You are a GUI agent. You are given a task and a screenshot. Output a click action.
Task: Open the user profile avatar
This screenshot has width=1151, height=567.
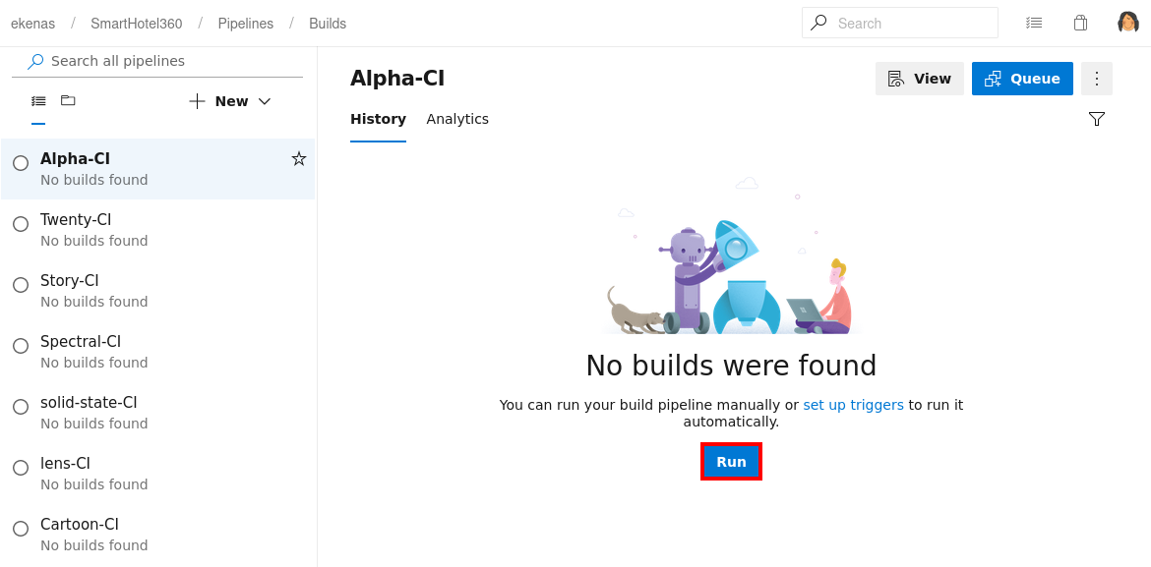(x=1128, y=23)
